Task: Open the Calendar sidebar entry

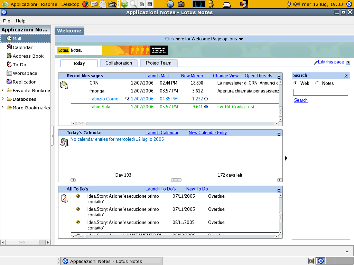Action: 20,47
